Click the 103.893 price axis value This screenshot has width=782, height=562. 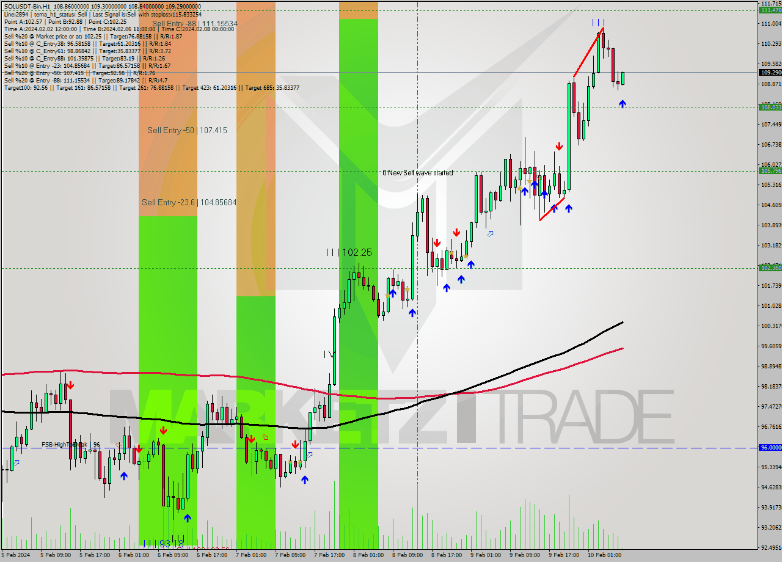[x=771, y=225]
